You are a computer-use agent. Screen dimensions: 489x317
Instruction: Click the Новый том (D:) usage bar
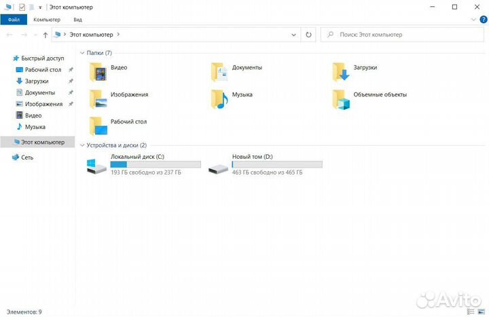tap(277, 164)
